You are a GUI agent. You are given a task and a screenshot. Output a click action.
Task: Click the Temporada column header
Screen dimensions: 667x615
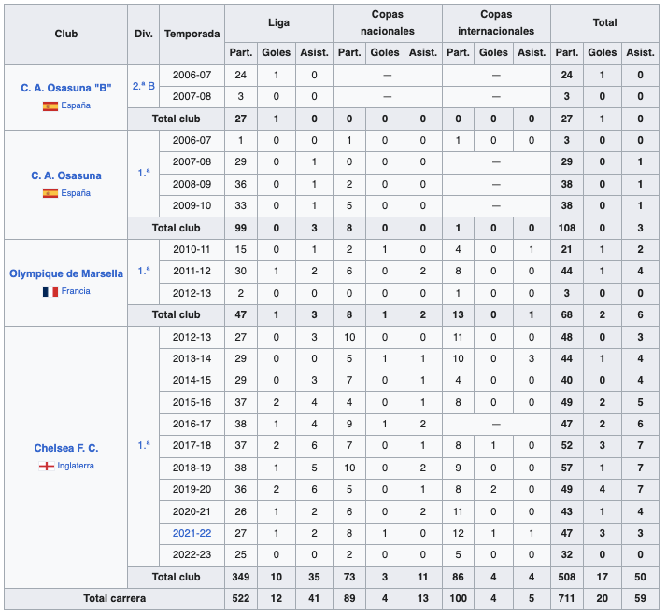tap(192, 35)
